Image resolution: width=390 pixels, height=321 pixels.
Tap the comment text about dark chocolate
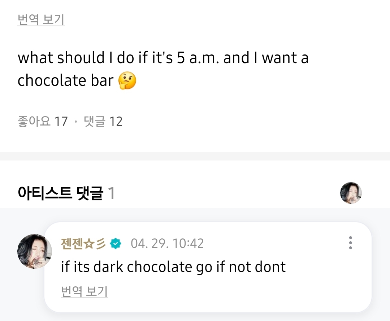(173, 267)
